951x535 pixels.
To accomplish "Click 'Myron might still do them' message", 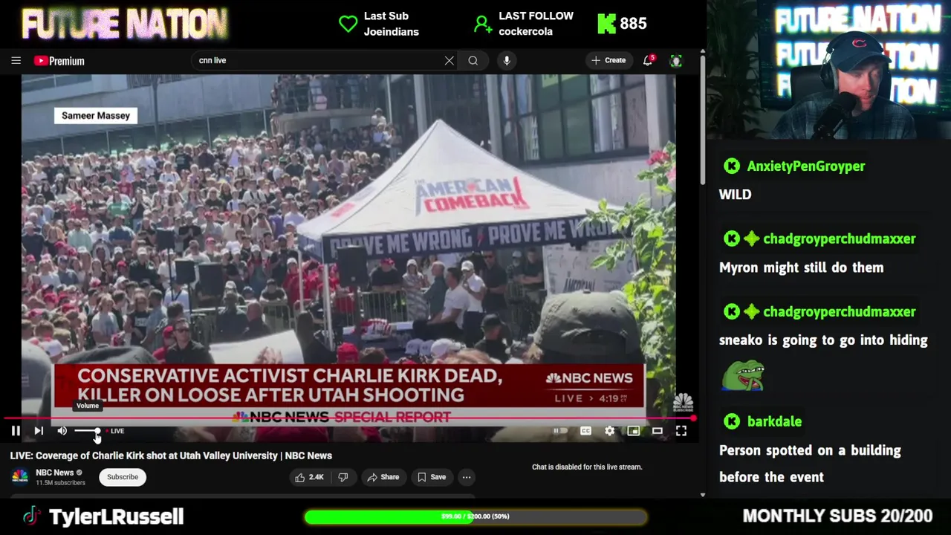I will tap(801, 267).
